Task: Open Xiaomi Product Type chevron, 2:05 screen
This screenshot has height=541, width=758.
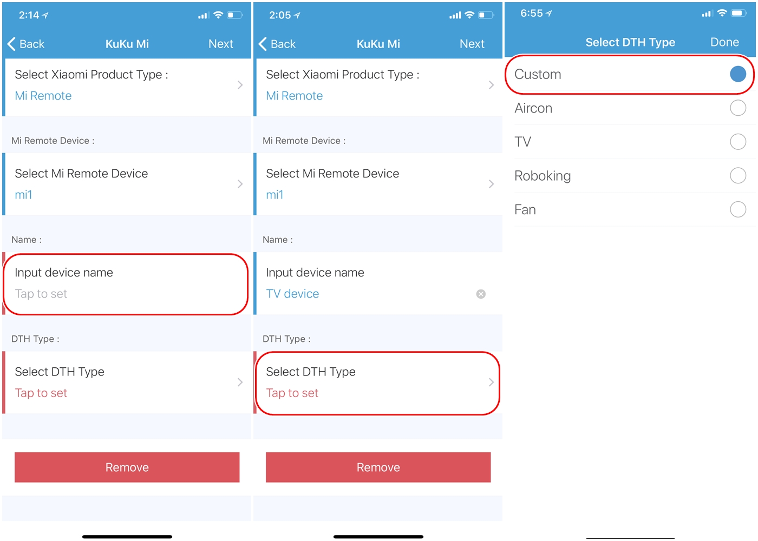Action: point(491,85)
